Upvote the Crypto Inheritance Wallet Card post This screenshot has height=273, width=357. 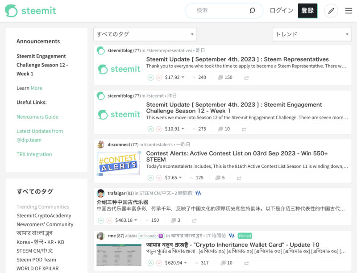[150, 263]
